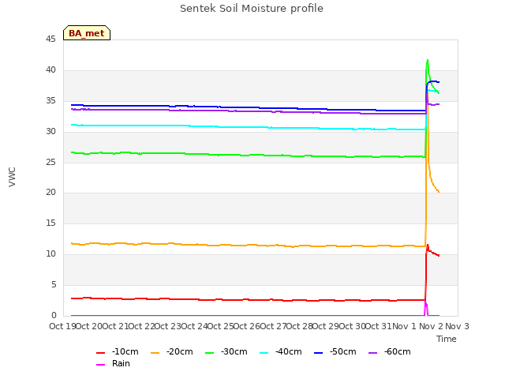
Task: Click the red -10cm legend swatch
Action: click(101, 353)
